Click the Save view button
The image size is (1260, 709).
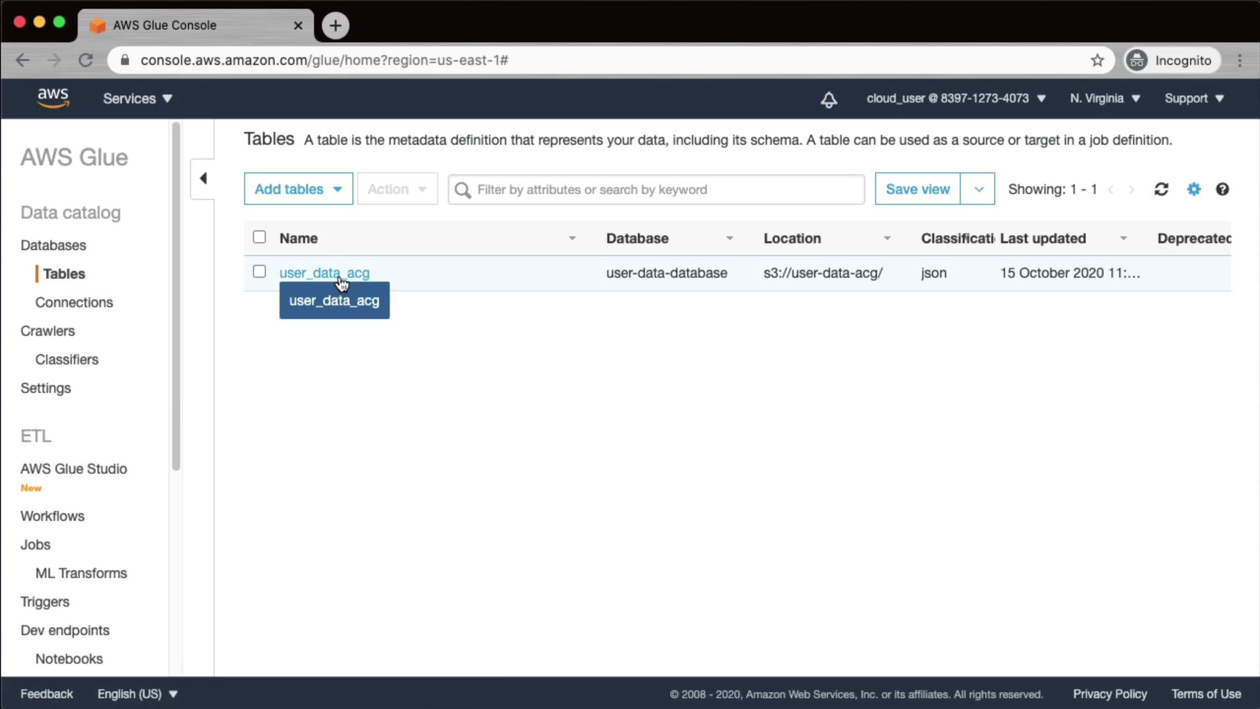click(917, 189)
